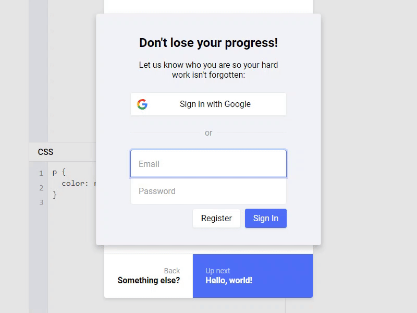
Task: Click the "Don't lose your progress!" heading
Action: tap(208, 43)
